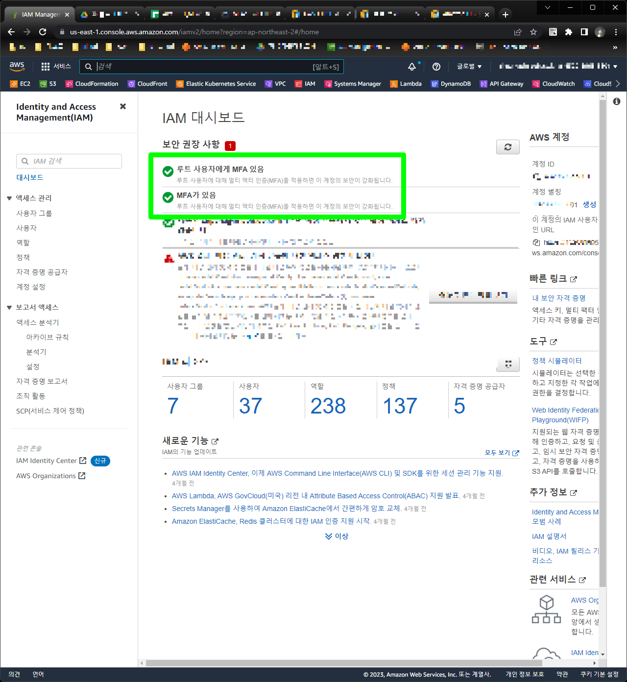Open the account name dropdown
This screenshot has height=682, width=627.
tap(558, 66)
